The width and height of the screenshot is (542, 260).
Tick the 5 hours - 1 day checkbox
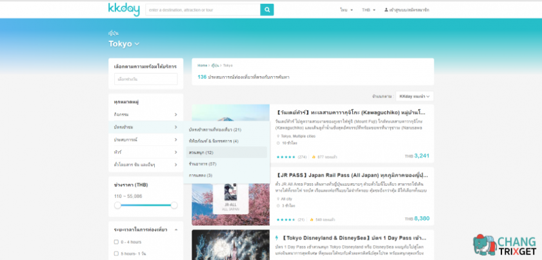[116, 254]
